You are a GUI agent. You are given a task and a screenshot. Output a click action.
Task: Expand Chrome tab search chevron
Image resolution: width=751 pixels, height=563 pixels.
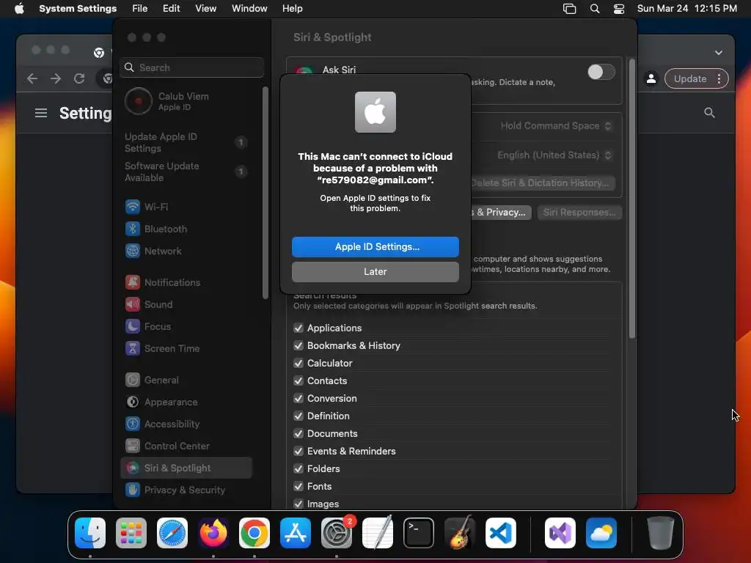click(719, 53)
